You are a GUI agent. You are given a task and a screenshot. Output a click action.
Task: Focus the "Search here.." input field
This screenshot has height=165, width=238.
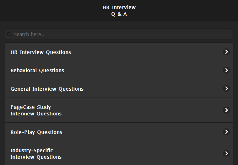[x=119, y=34]
